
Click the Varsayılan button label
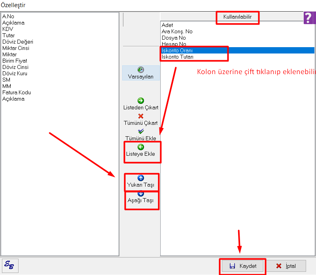tap(141, 77)
